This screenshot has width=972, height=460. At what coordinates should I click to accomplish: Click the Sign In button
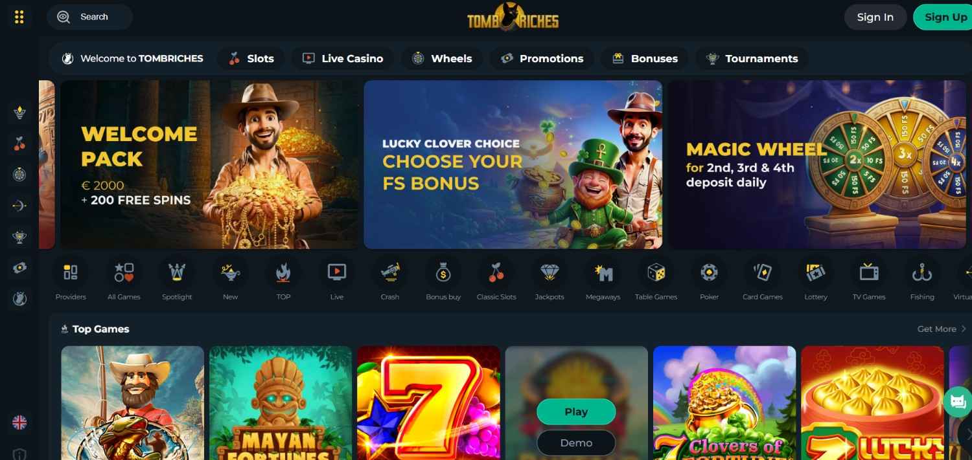[x=875, y=17]
